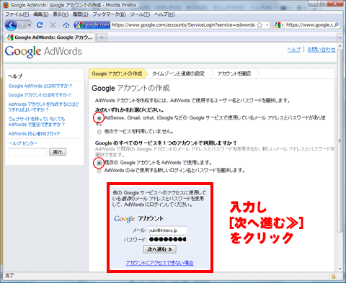
Task: Select the タイムゾーンと通貨の設定 step tab
Action: coord(178,73)
